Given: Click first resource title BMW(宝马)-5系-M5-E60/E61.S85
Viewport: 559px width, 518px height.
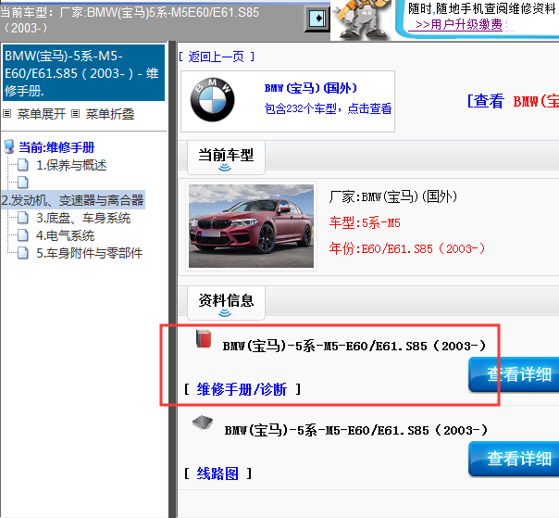Looking at the screenshot, I should 354,346.
